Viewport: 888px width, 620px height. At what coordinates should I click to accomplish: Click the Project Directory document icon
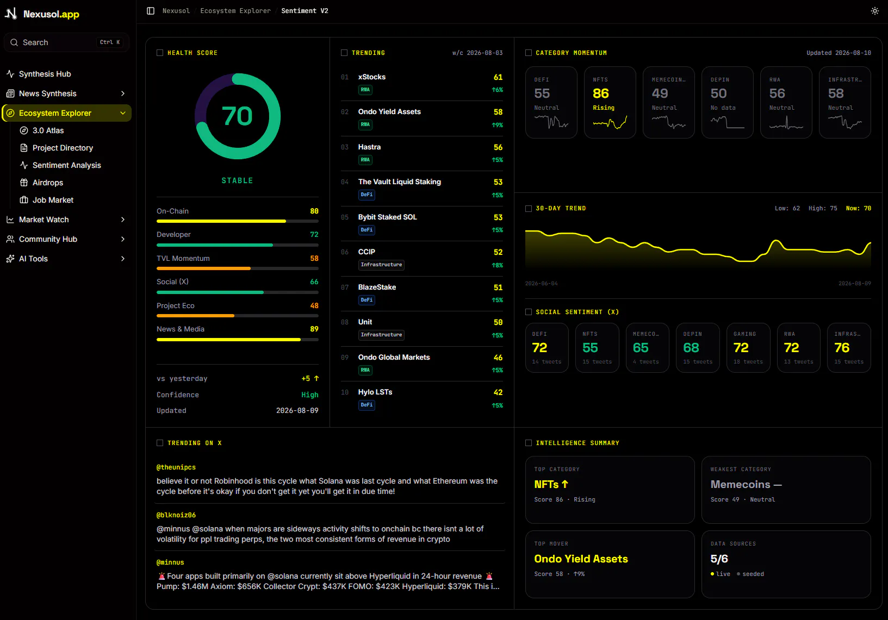pos(24,148)
